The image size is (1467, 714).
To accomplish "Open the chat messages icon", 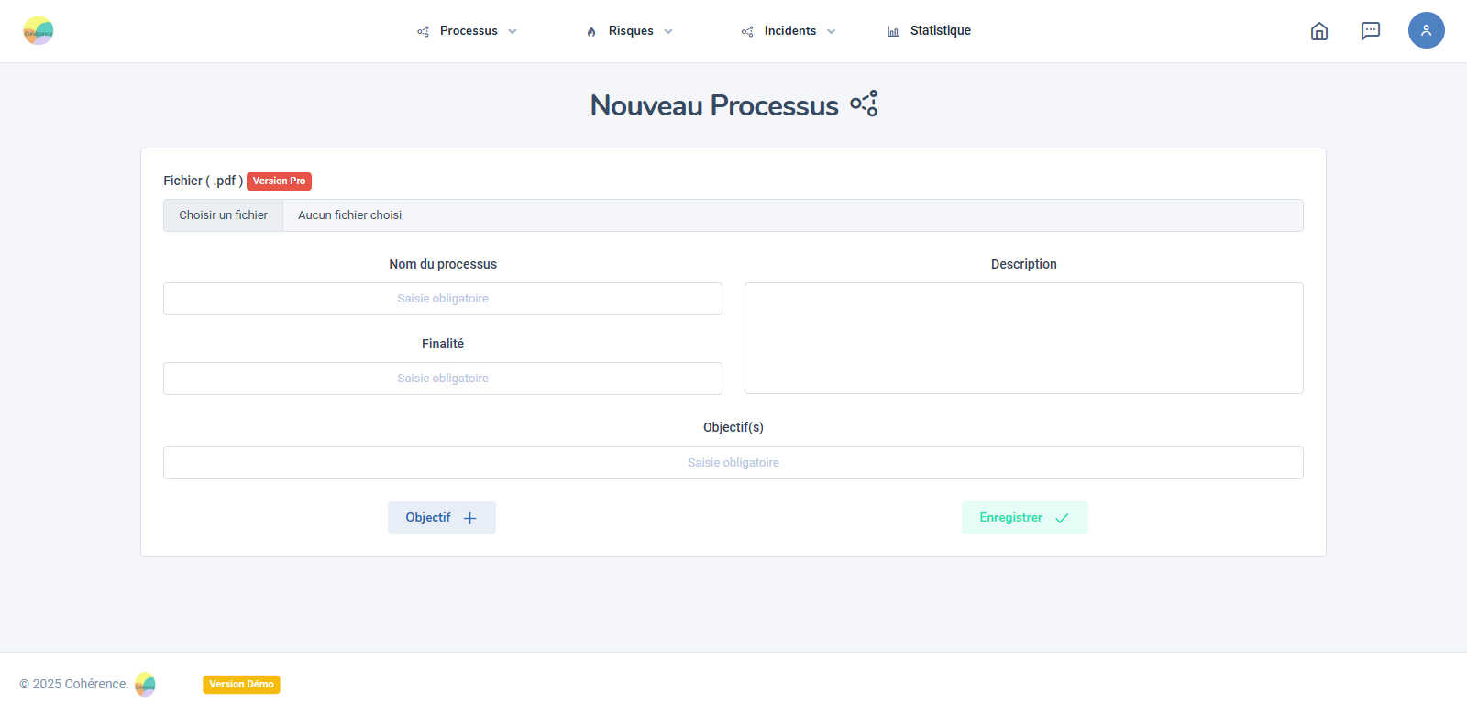I will point(1370,31).
